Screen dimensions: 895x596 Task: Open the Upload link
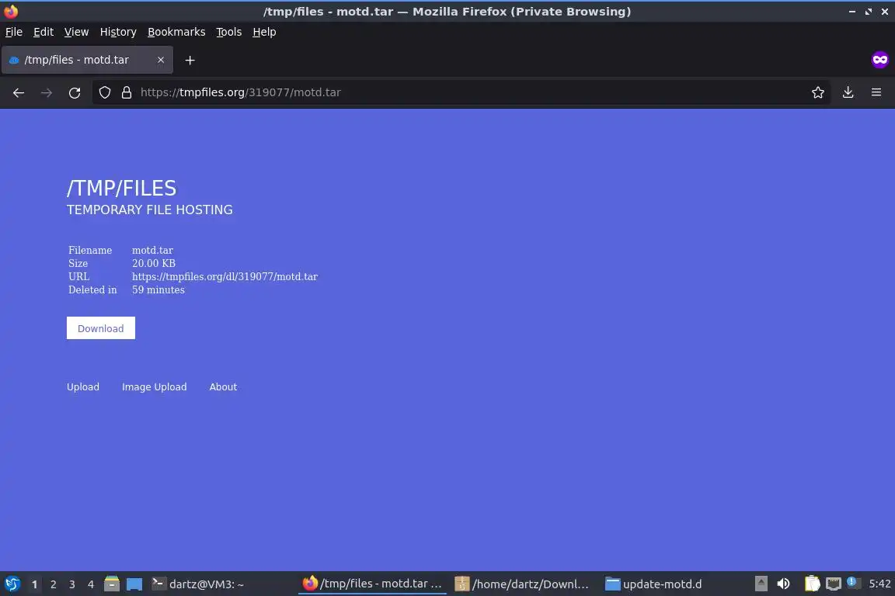(x=83, y=386)
